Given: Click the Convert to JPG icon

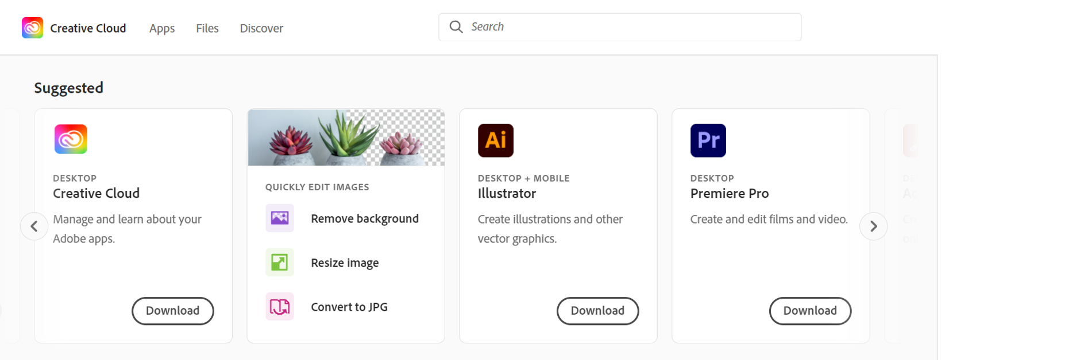Looking at the screenshot, I should 280,307.
